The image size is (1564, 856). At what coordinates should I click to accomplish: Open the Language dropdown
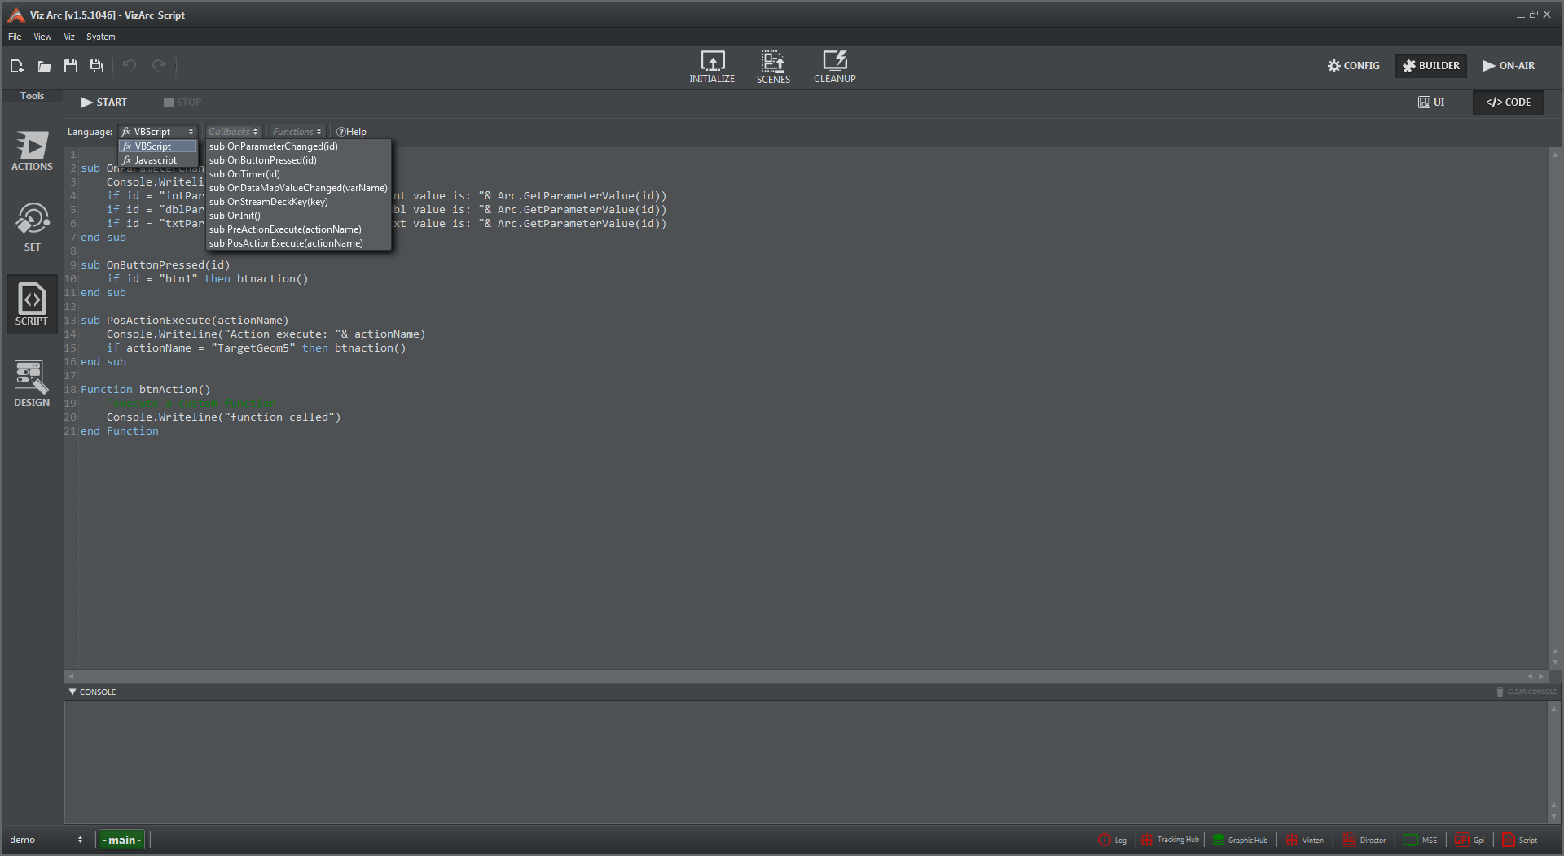click(158, 132)
